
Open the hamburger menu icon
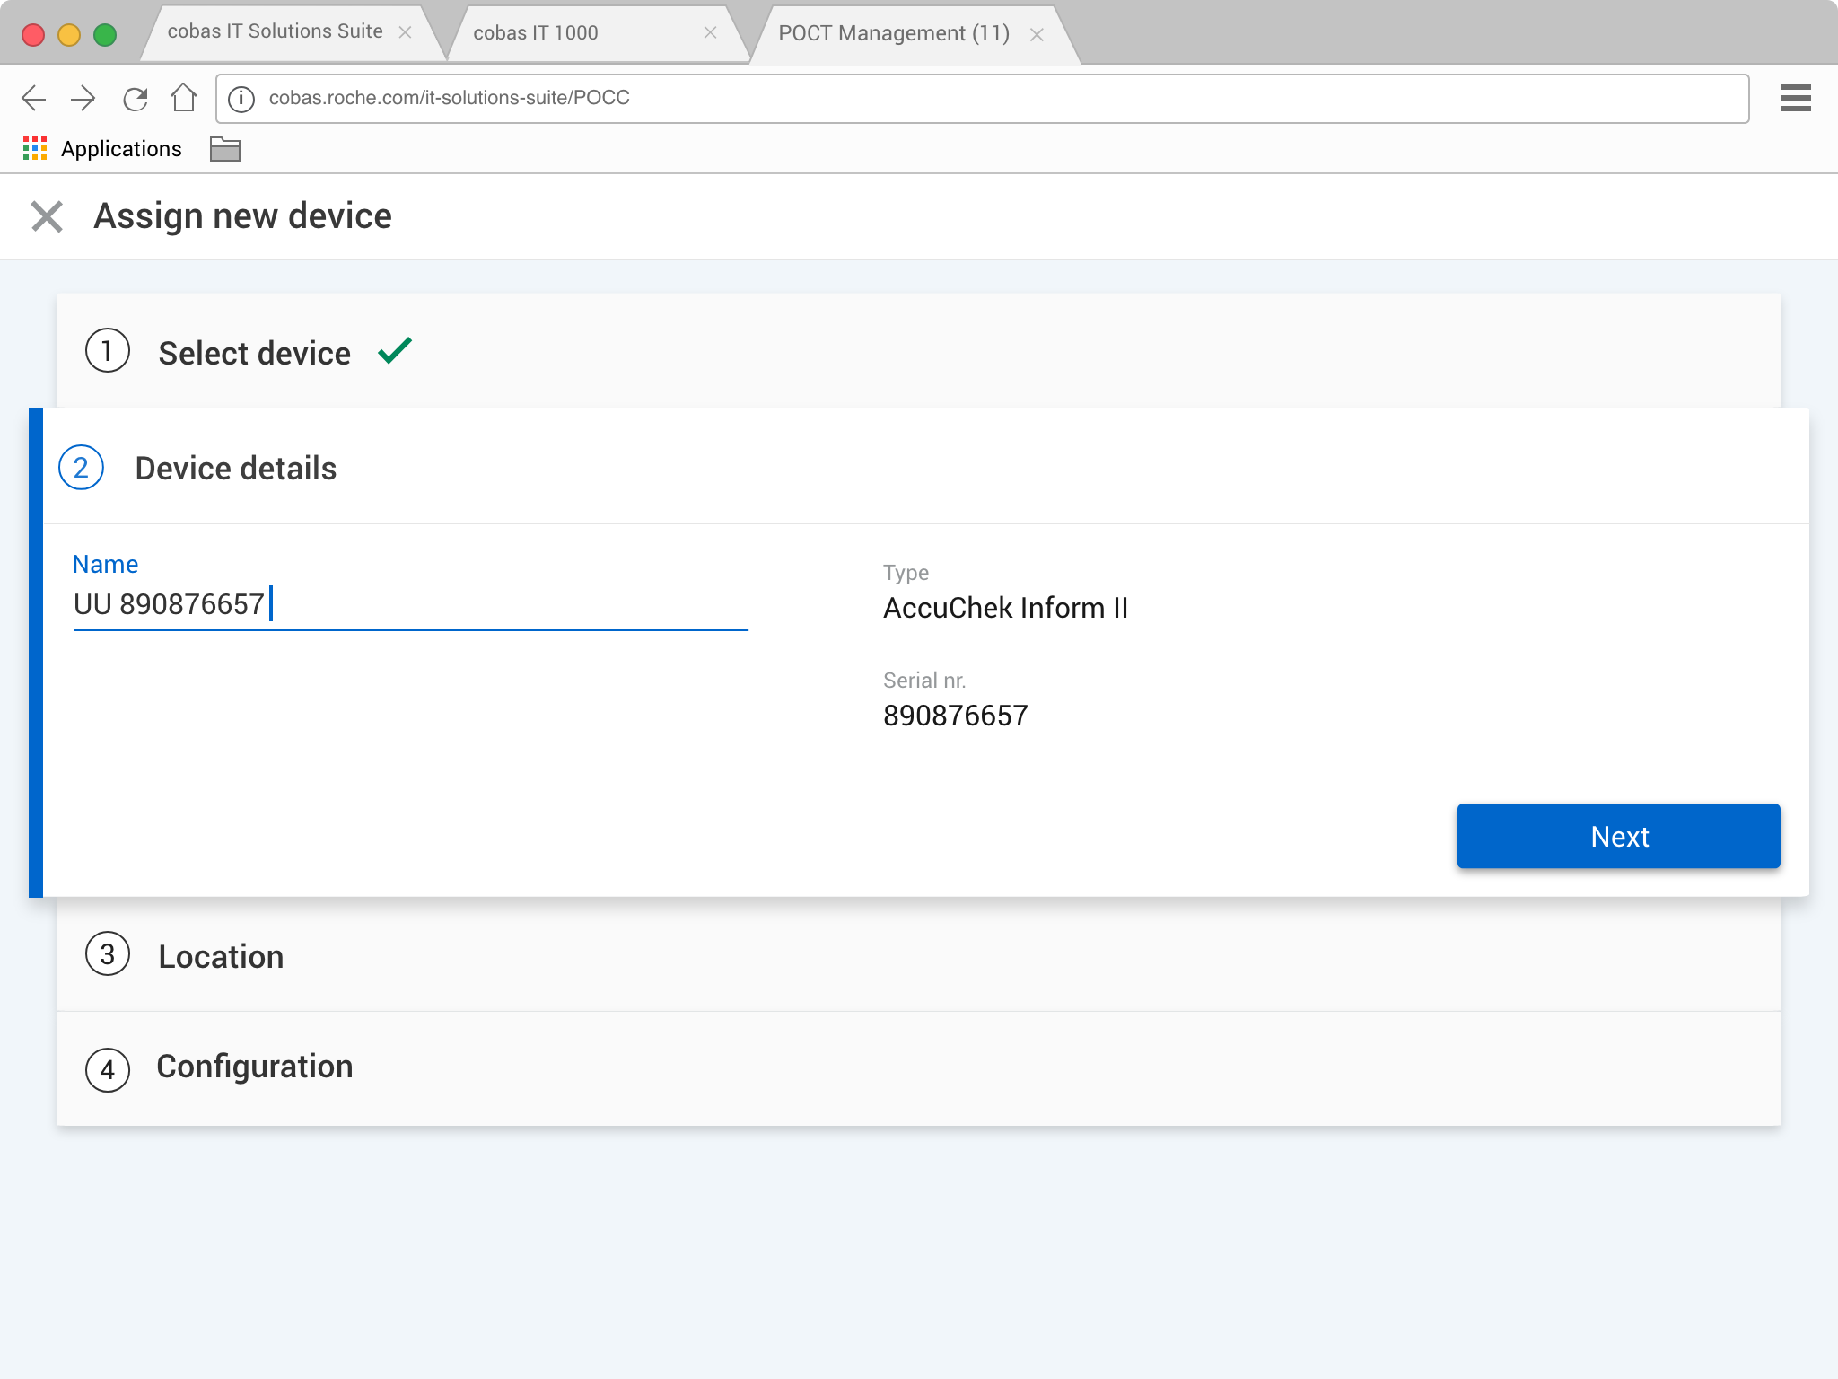[1795, 98]
